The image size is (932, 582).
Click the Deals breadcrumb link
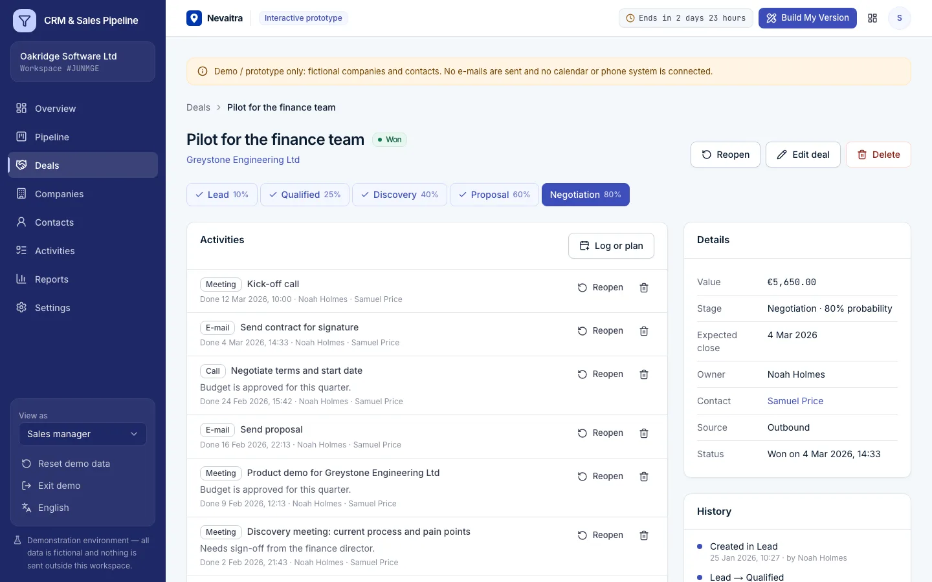click(198, 107)
